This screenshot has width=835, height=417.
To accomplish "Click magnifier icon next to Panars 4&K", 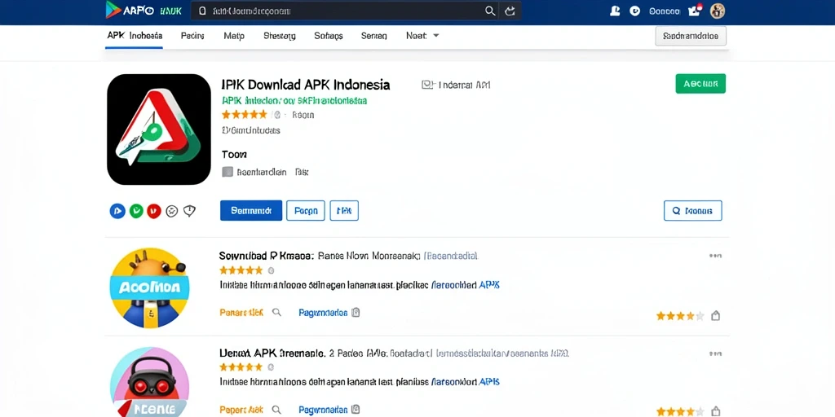I will tap(276, 312).
